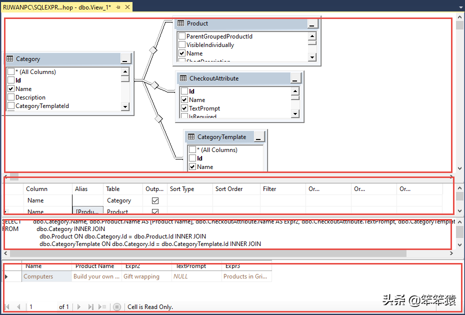Select the dbo.View_1 document tab
The image size is (465, 315).
coord(57,7)
